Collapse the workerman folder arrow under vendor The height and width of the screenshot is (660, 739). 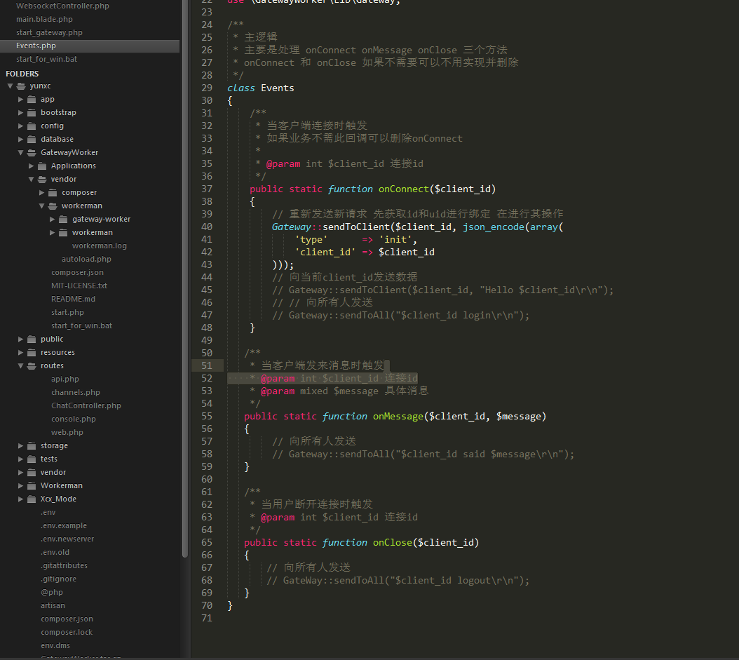(41, 206)
